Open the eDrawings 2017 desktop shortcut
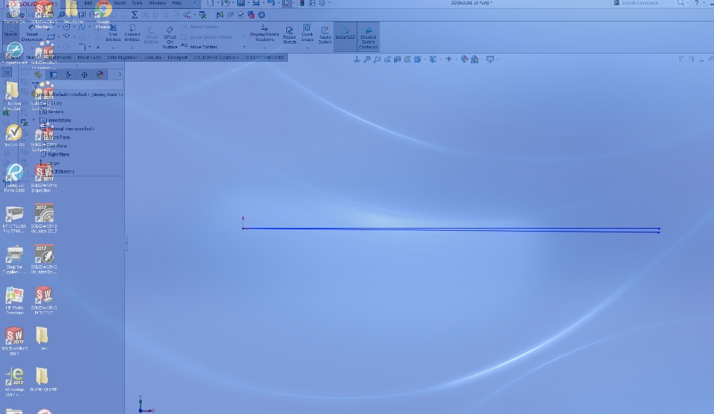The height and width of the screenshot is (414, 714). point(15,382)
